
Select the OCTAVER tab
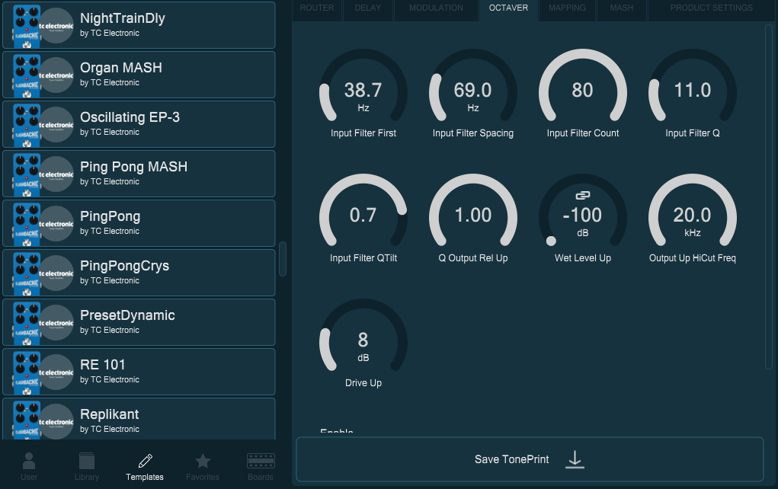click(x=508, y=8)
